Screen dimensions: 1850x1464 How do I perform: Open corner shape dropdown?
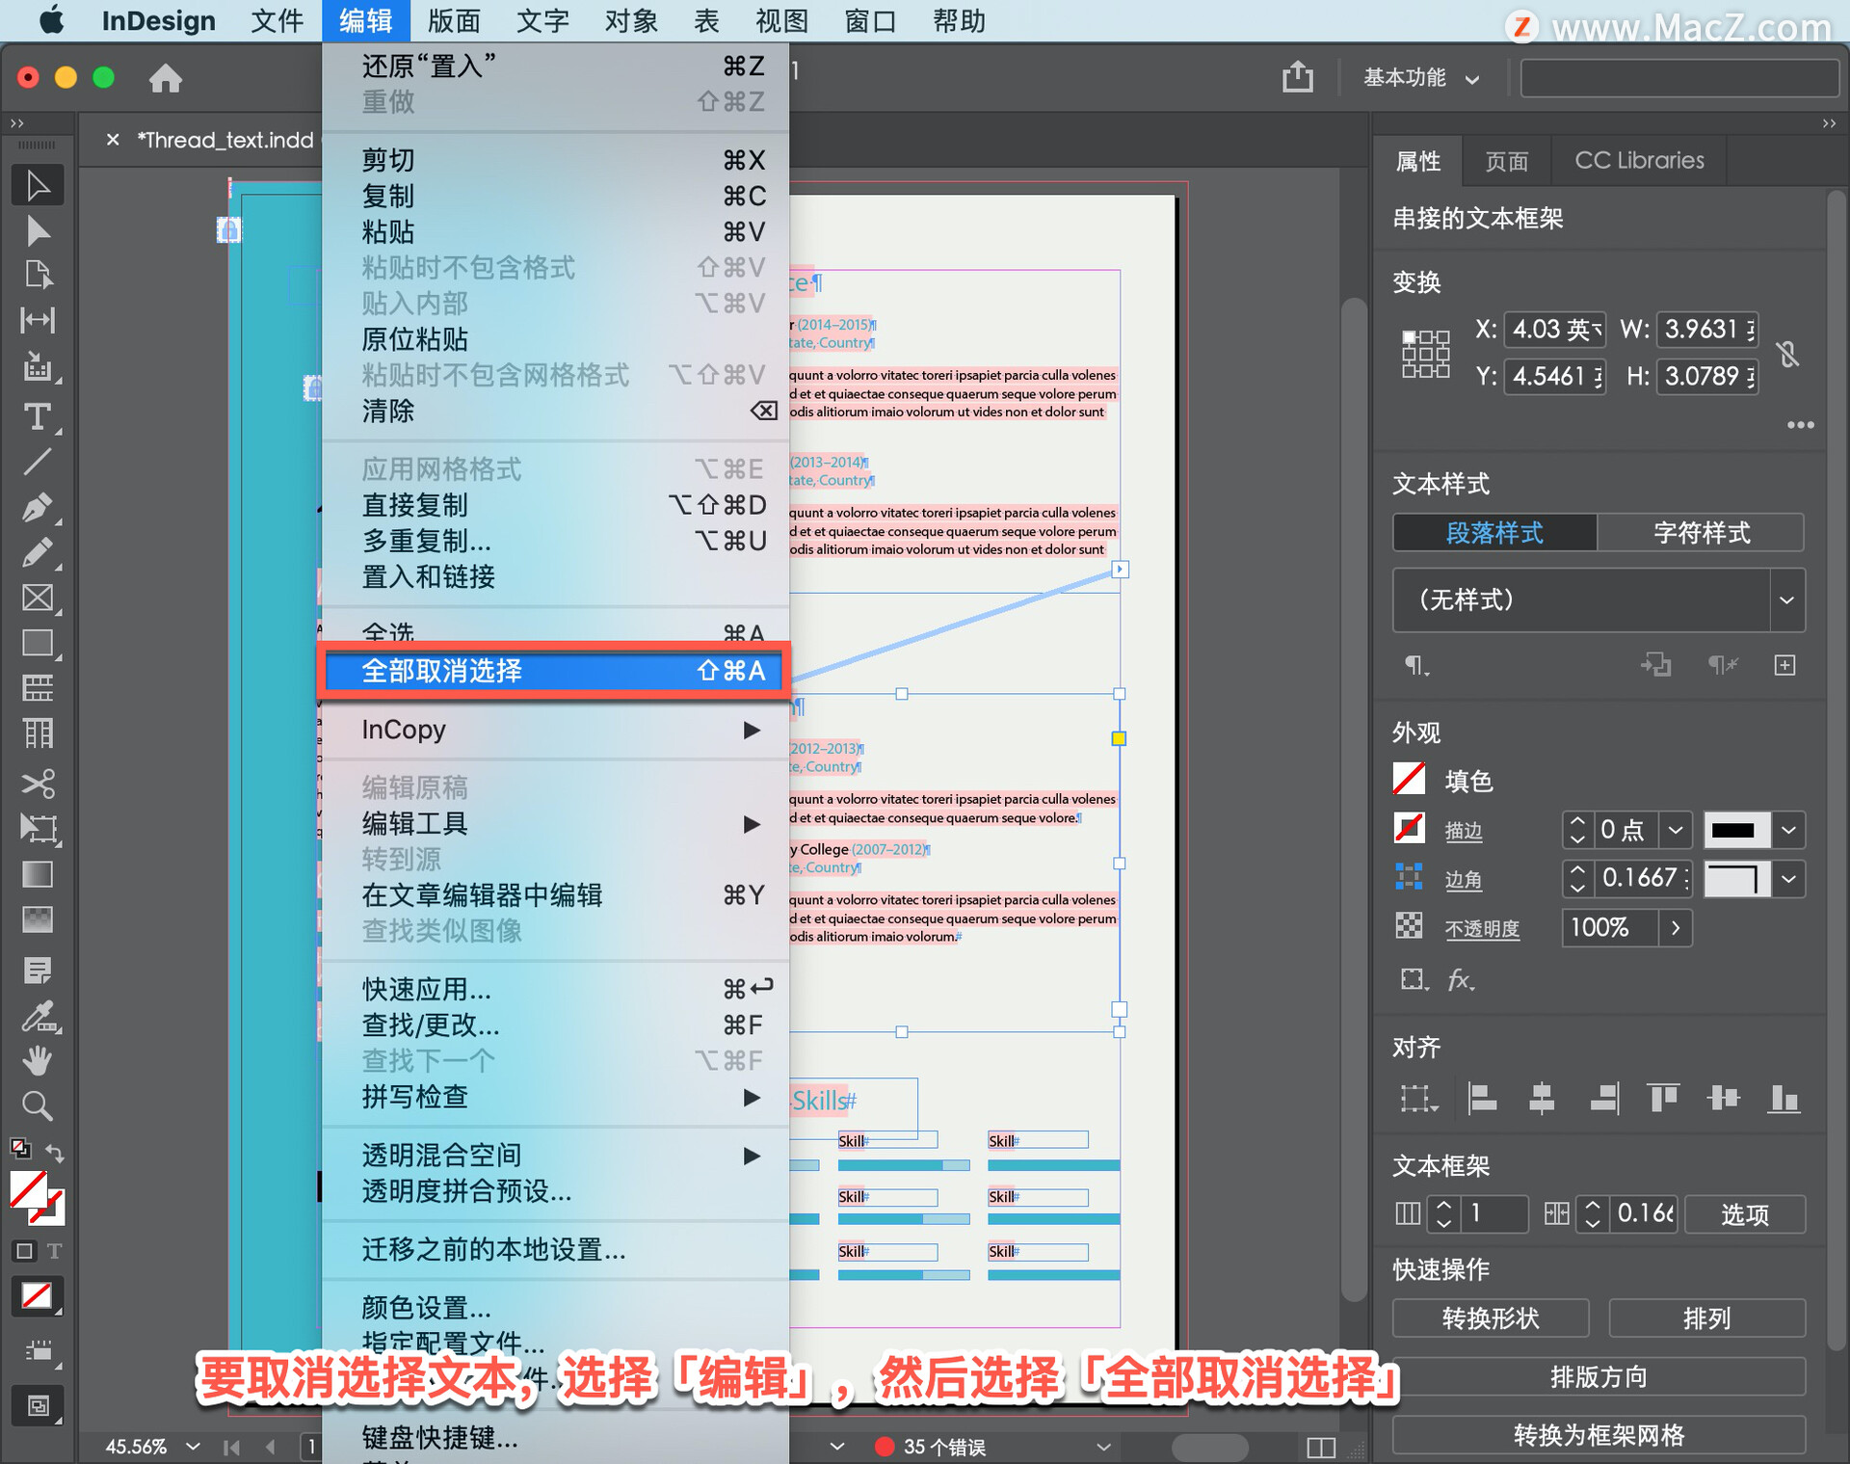1788,879
